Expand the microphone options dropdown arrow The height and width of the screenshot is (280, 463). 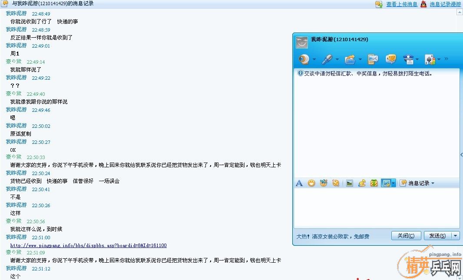pyautogui.click(x=337, y=59)
